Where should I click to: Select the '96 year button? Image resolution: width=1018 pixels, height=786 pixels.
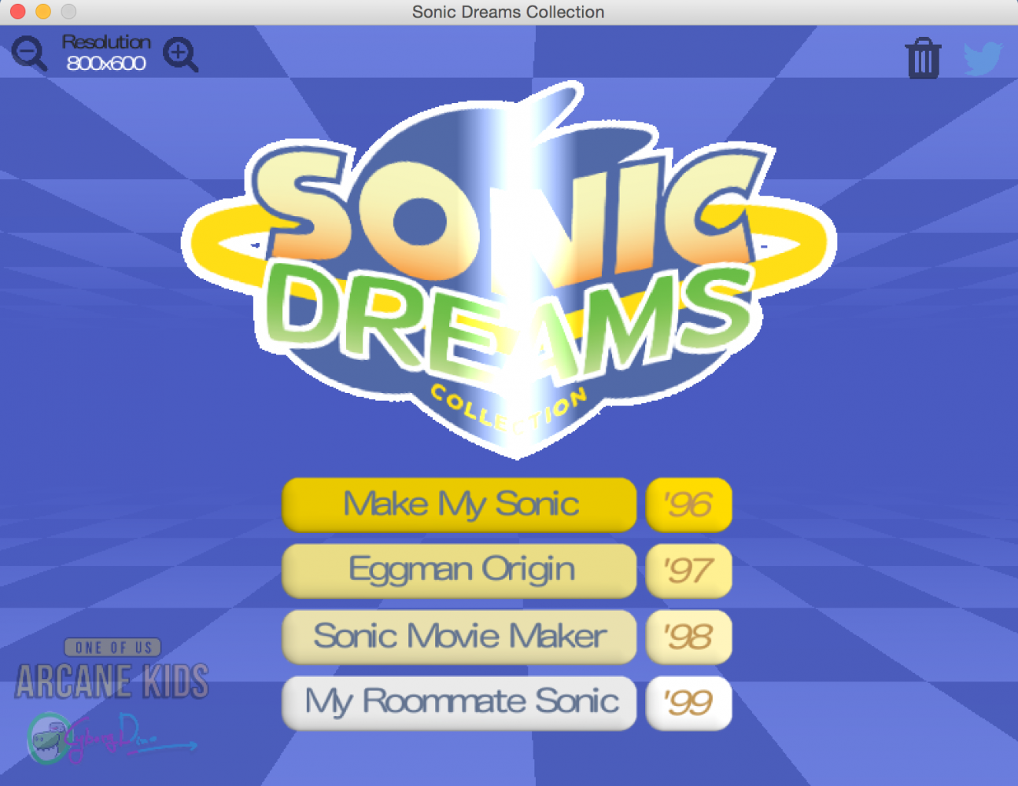688,505
